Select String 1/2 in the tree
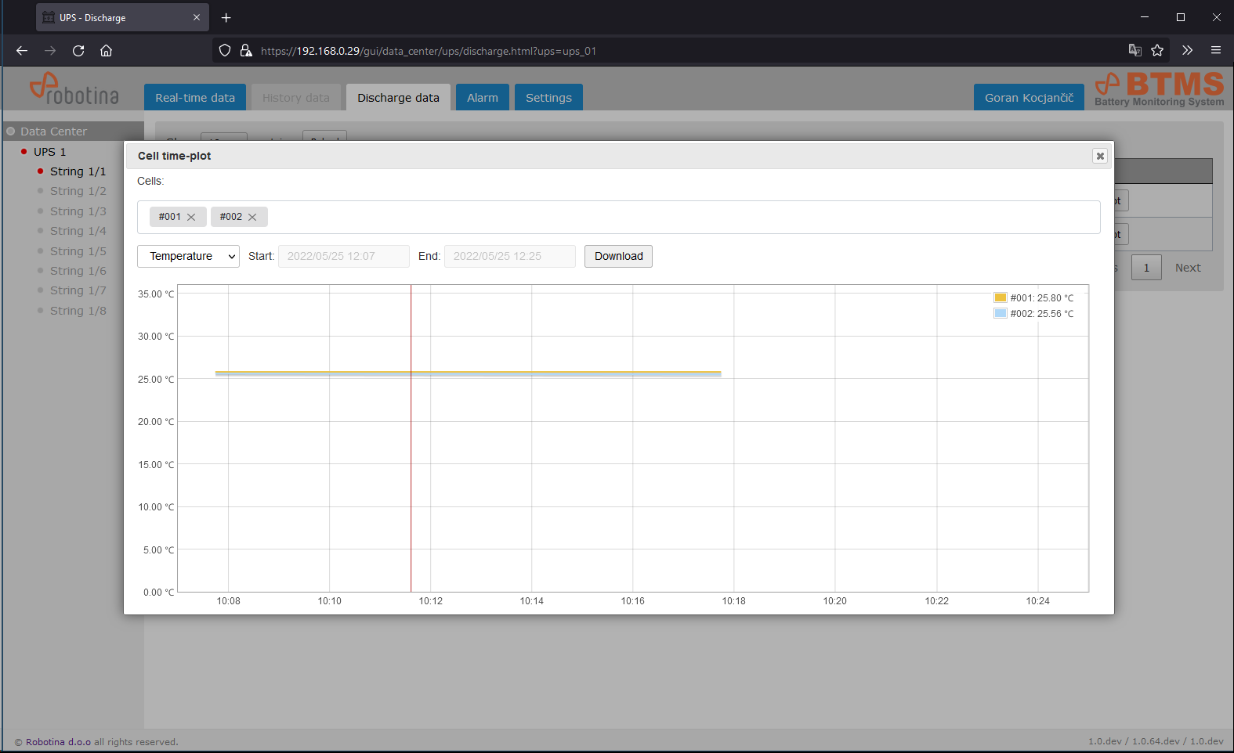This screenshot has width=1234, height=753. point(78,191)
